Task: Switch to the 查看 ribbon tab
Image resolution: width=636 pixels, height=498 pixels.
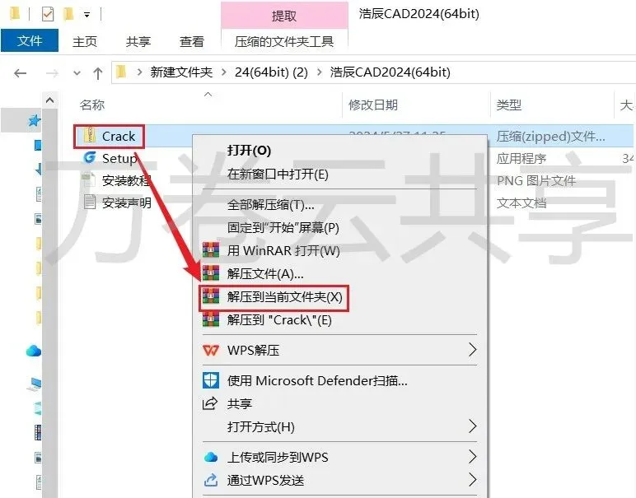Action: click(x=191, y=41)
